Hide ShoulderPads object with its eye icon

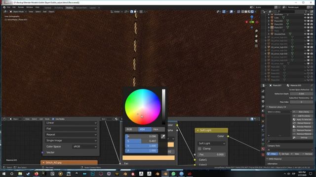pos(305,34)
